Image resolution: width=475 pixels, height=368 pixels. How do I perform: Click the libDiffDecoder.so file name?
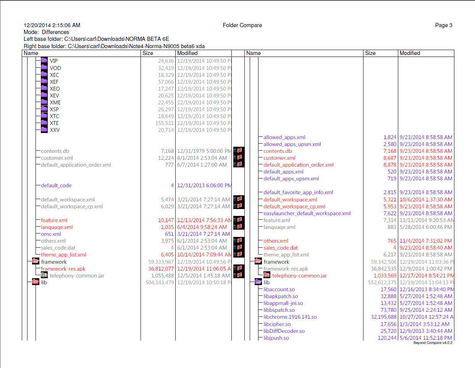(x=284, y=331)
